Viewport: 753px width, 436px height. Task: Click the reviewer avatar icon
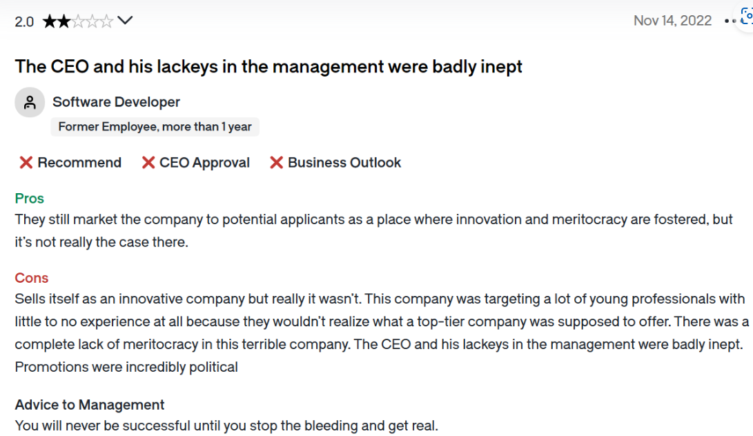click(30, 102)
